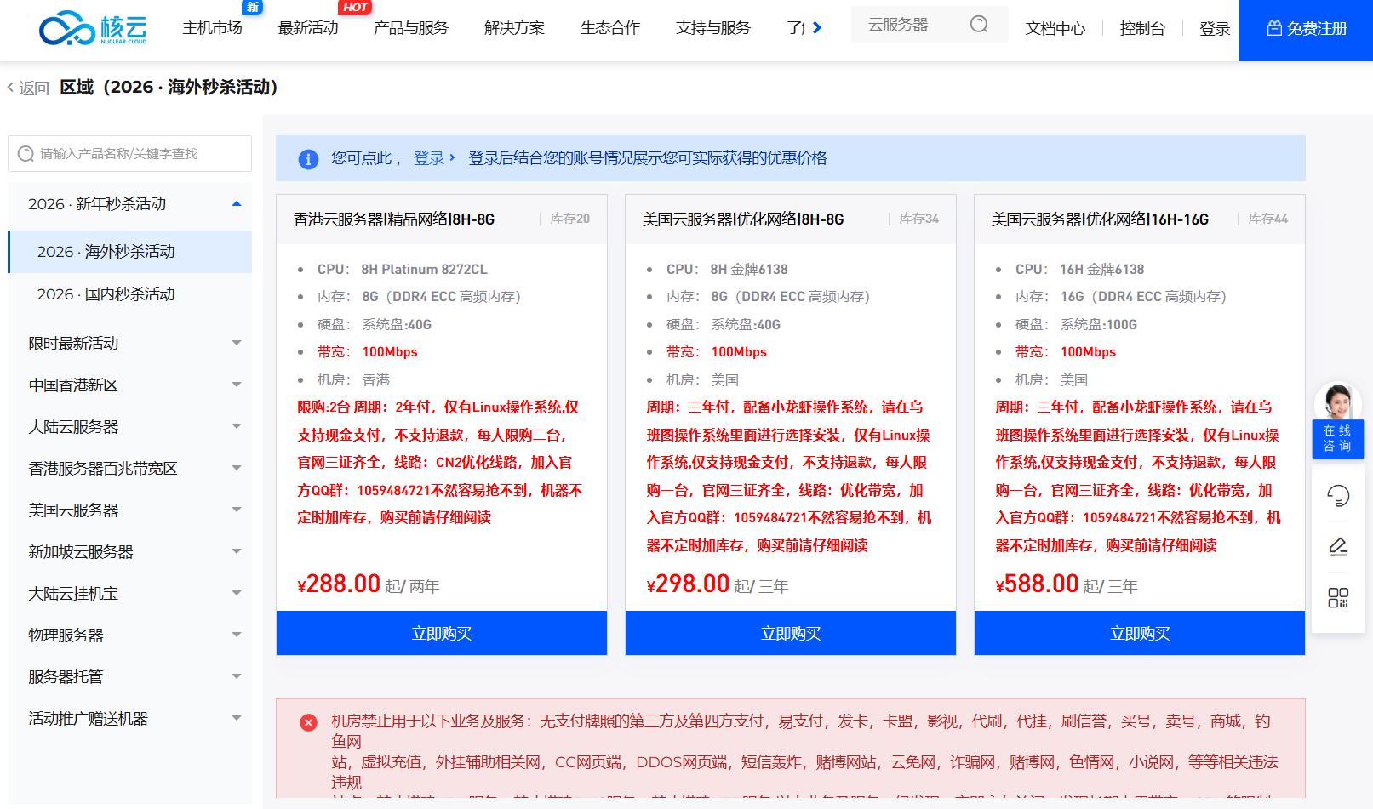Expand the 限时最新活动 category

click(x=237, y=343)
